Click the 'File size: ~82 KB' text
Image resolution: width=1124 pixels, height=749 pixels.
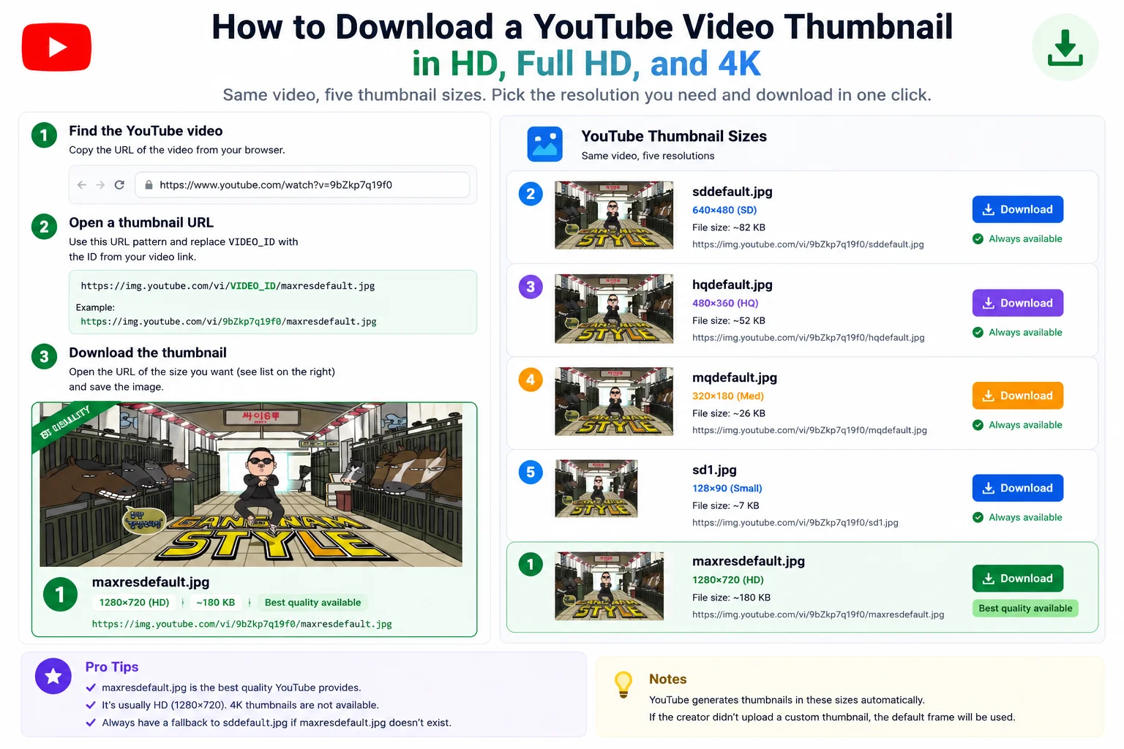point(729,227)
